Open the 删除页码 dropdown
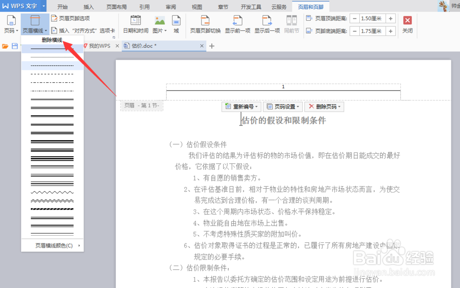This screenshot has height=288, width=460. [324, 107]
